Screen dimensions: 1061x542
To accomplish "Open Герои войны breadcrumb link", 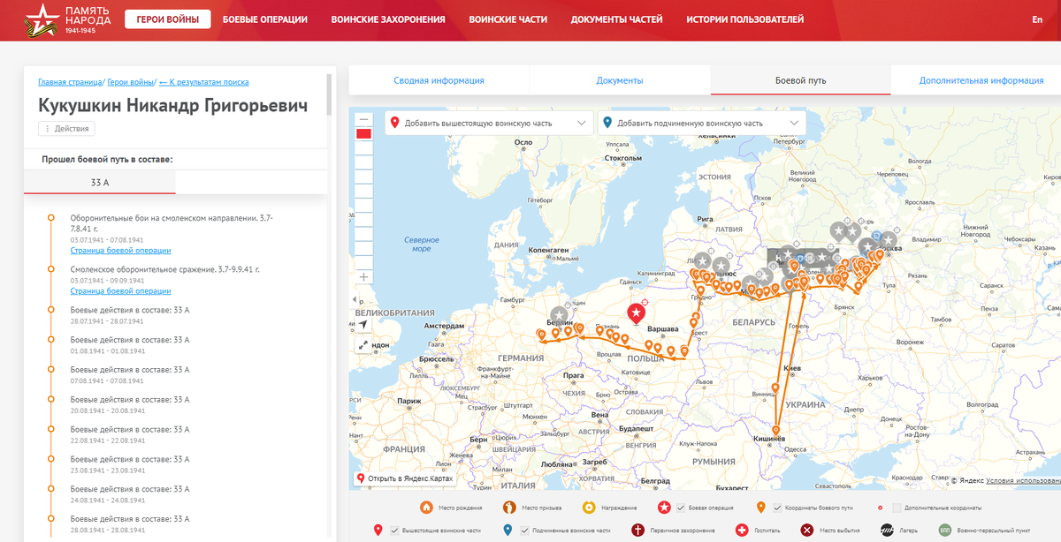I will pyautogui.click(x=131, y=82).
